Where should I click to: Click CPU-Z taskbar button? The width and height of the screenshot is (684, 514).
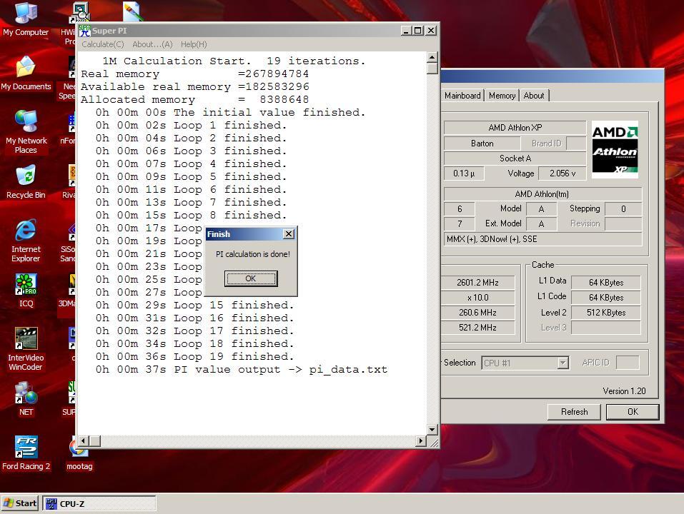pyautogui.click(x=99, y=503)
